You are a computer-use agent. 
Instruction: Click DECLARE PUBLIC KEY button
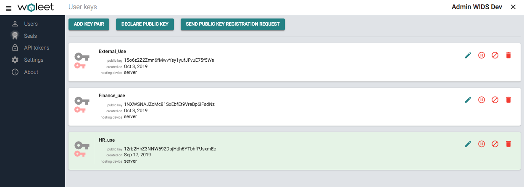click(145, 24)
